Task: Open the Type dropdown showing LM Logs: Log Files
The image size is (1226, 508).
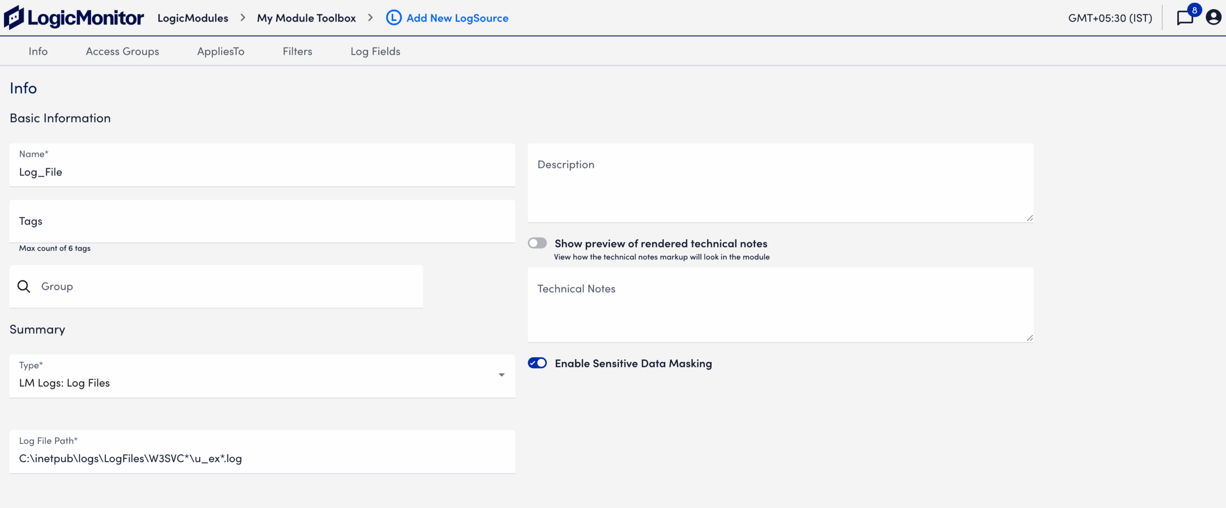Action: point(501,376)
